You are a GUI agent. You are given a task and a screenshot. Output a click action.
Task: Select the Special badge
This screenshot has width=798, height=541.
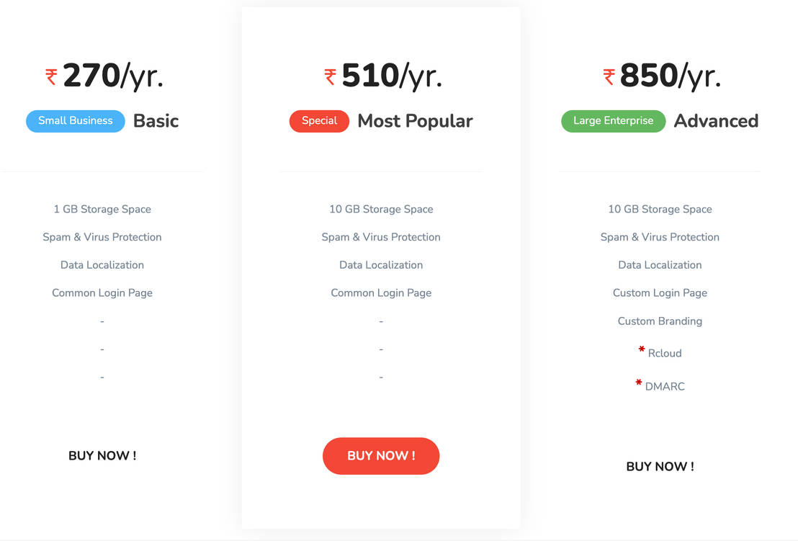[x=319, y=121]
